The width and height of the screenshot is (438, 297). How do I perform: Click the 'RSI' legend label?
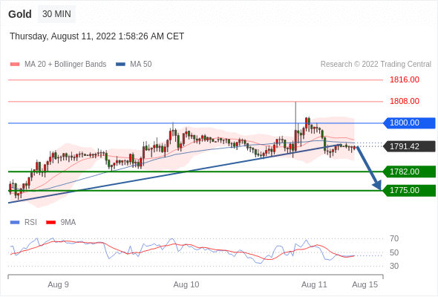(x=30, y=223)
